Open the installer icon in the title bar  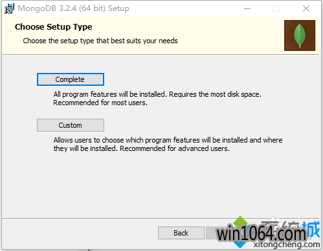(9, 8)
